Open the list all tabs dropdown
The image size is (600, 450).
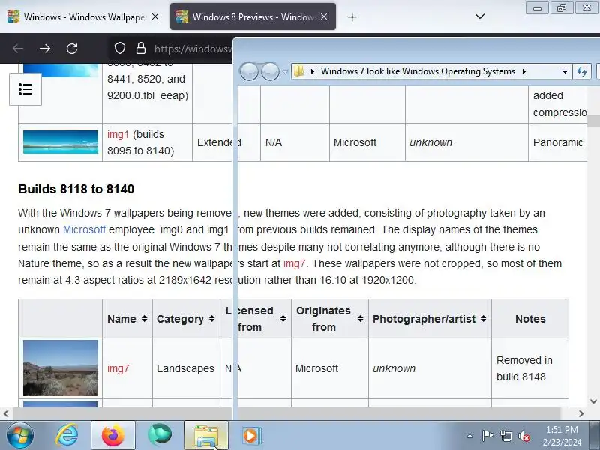(x=480, y=16)
